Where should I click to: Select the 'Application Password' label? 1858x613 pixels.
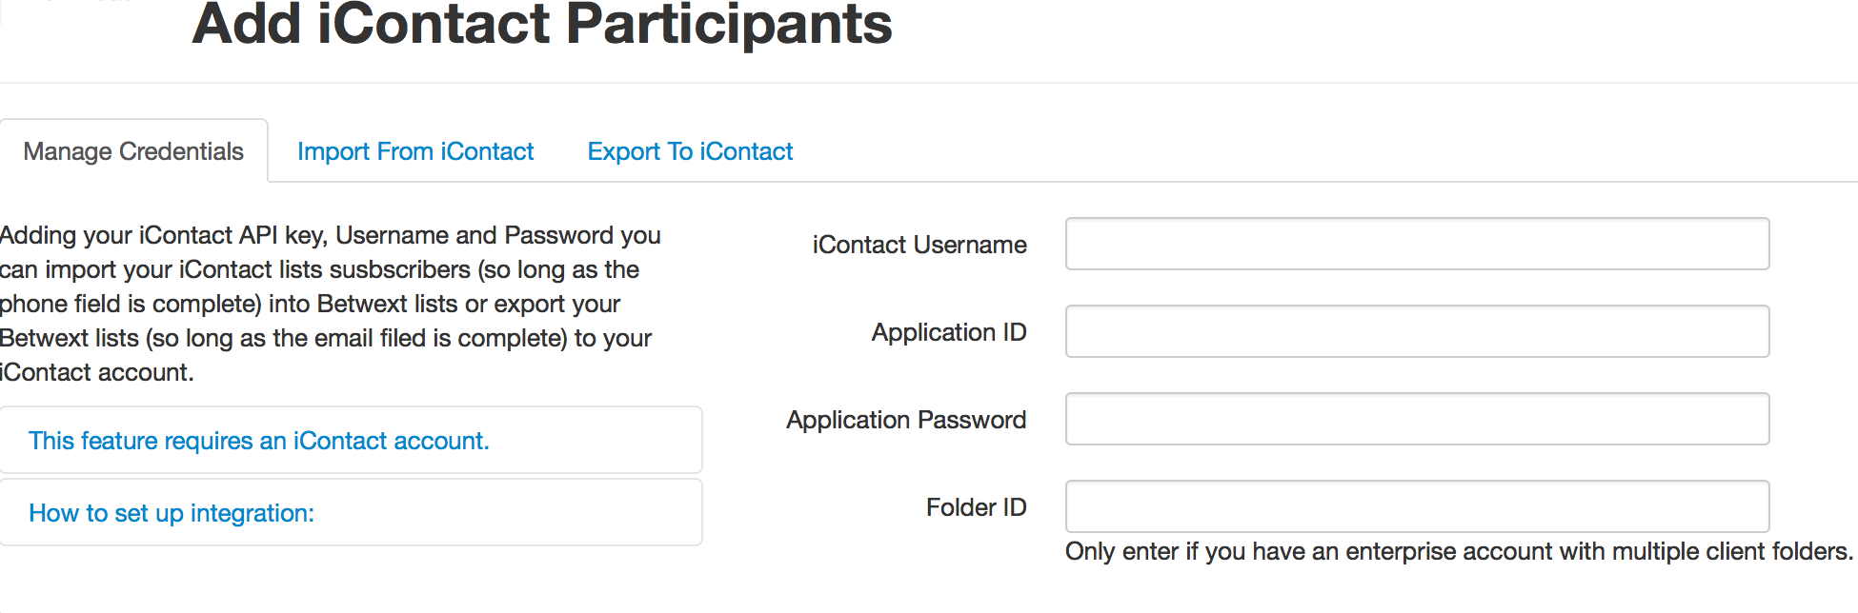pyautogui.click(x=906, y=420)
